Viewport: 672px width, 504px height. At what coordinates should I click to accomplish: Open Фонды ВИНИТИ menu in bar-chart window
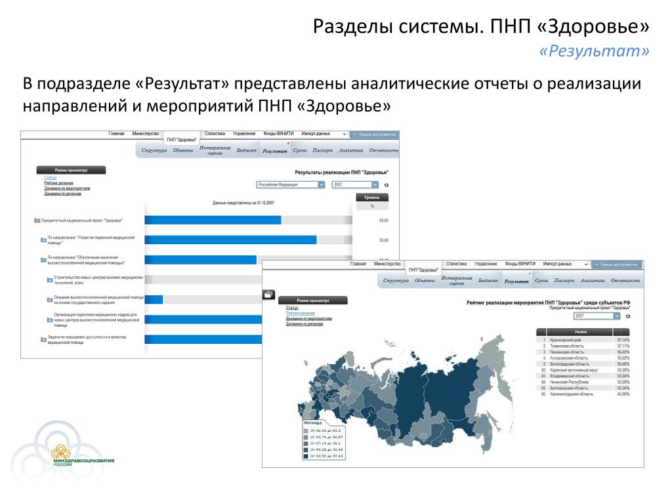(278, 134)
